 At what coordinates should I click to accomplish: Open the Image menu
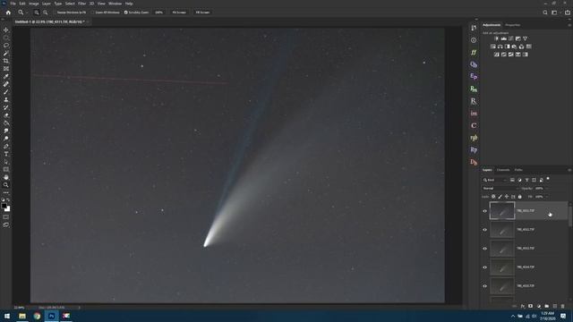(34, 4)
